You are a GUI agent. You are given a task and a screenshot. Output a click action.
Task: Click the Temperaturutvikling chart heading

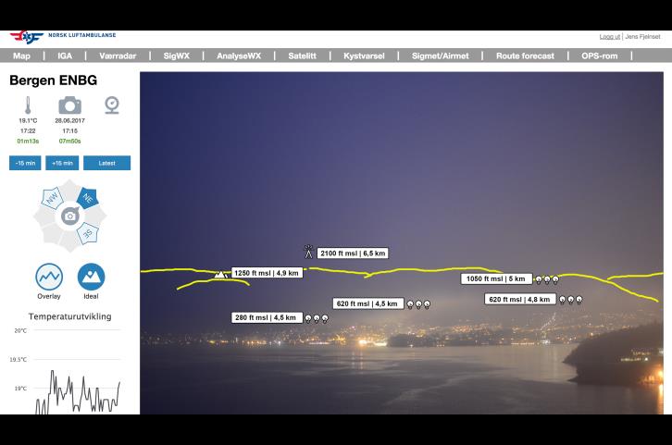coord(69,316)
